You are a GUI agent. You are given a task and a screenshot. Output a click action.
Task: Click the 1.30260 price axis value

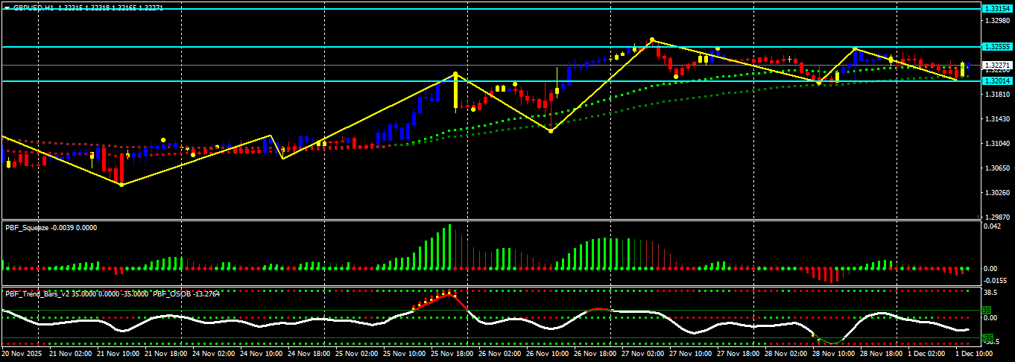coord(997,193)
